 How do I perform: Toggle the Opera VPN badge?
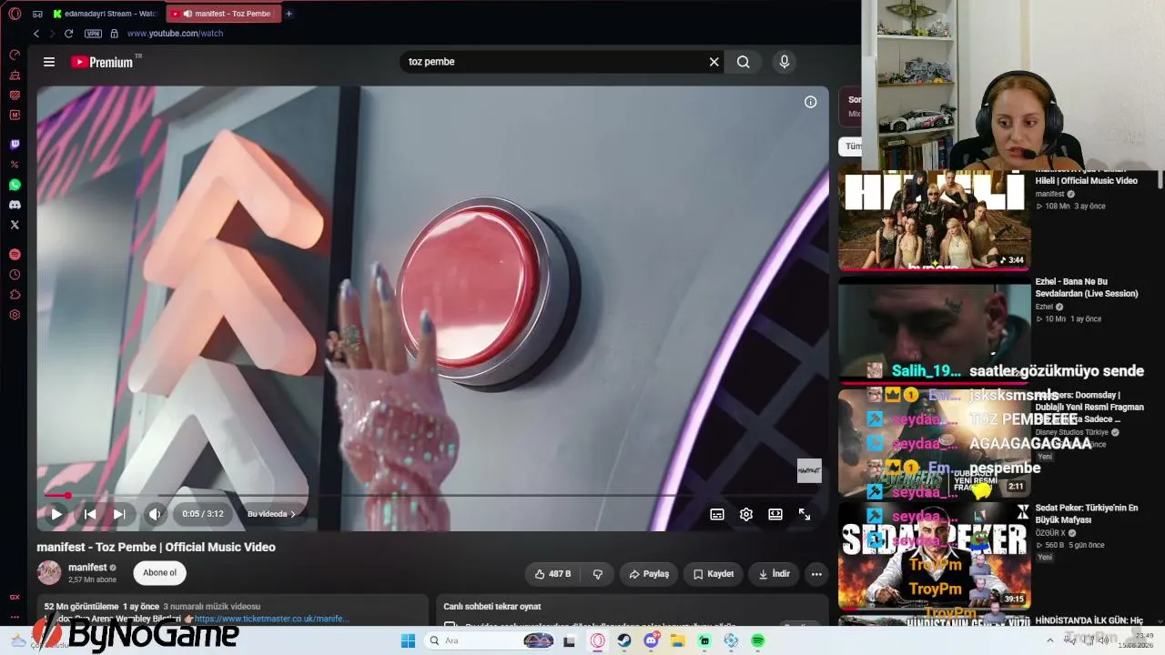click(x=93, y=34)
